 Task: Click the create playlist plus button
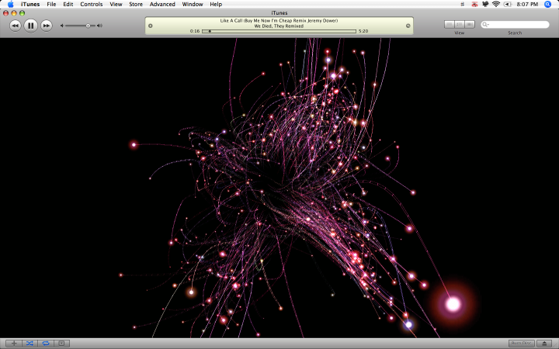14,344
